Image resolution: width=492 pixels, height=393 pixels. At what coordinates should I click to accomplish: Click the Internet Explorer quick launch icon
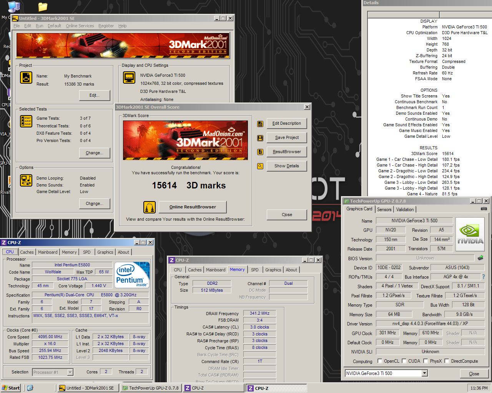(x=30, y=388)
